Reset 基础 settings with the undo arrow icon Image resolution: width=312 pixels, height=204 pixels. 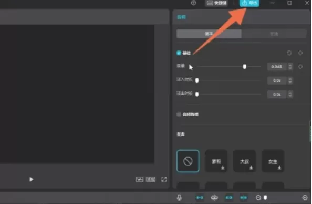(289, 53)
